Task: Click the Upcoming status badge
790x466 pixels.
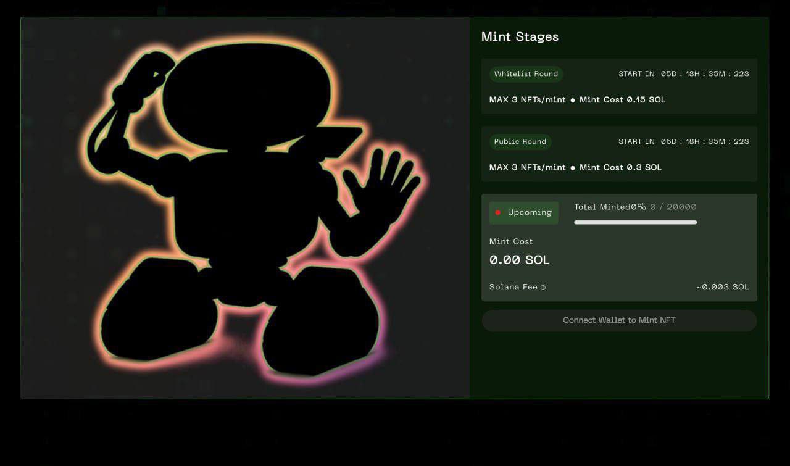Action: [524, 213]
